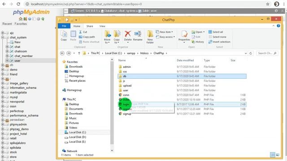Expand the chatroom table node

(x=7, y=51)
